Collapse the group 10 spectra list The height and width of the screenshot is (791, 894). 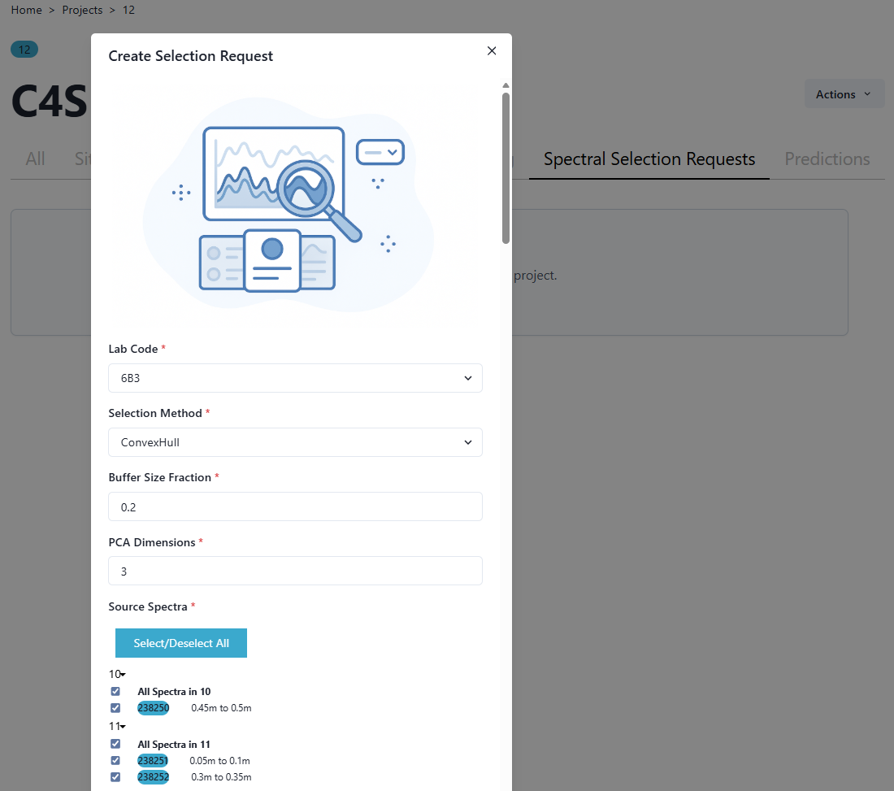(117, 675)
